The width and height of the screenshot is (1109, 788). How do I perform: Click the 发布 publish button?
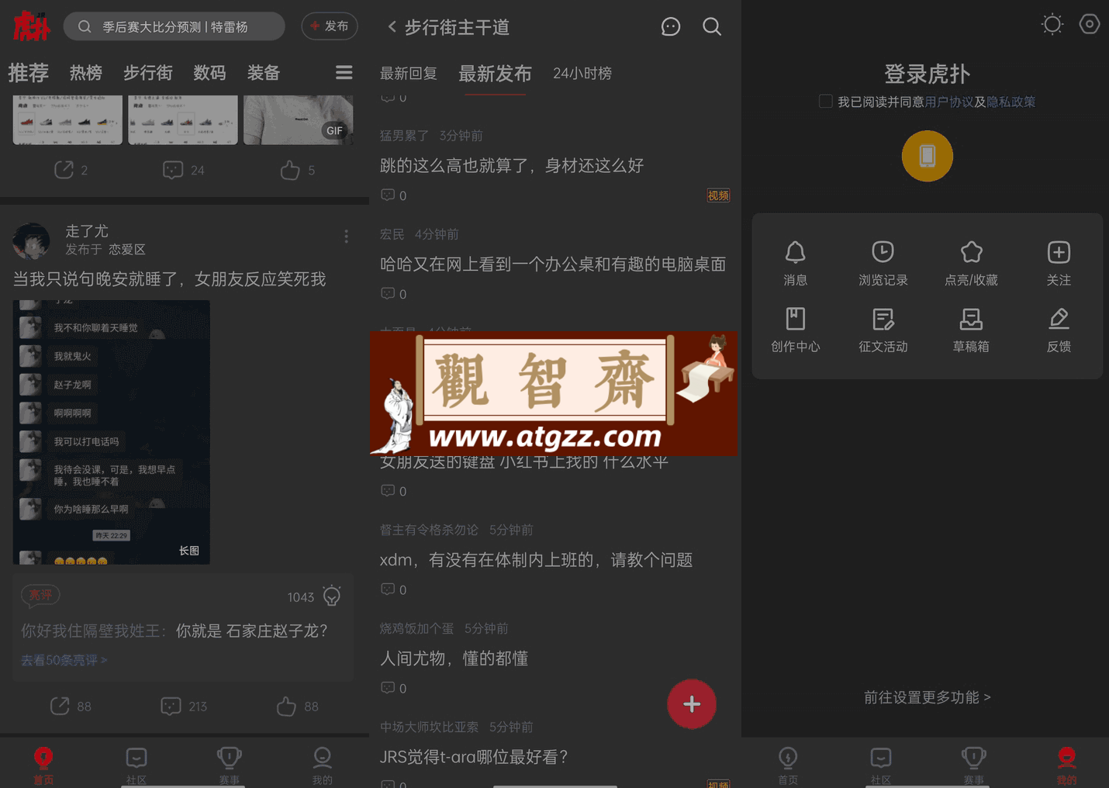pyautogui.click(x=330, y=26)
